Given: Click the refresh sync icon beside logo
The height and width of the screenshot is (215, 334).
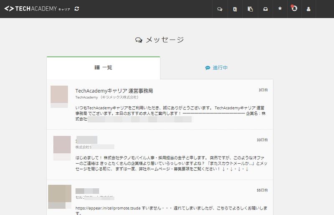Looking at the screenshot, I should click(x=77, y=9).
